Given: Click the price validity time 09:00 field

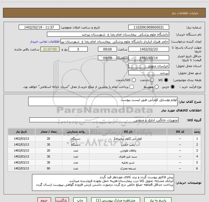Looking at the screenshot, I should click(107, 58).
